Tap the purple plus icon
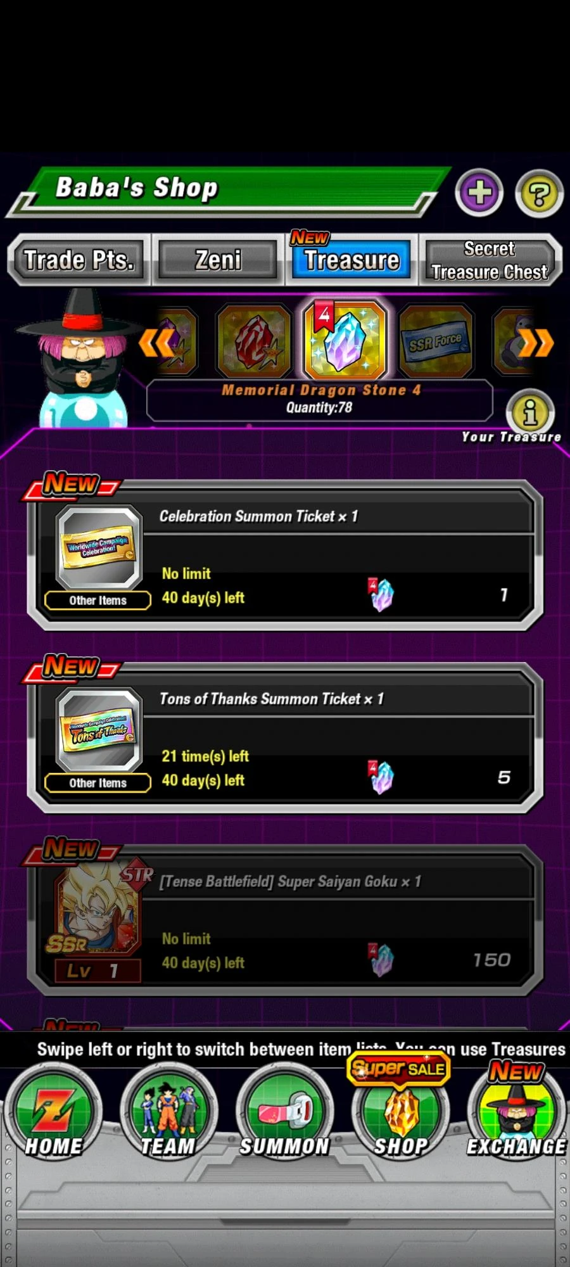570x1267 pixels. coord(479,193)
